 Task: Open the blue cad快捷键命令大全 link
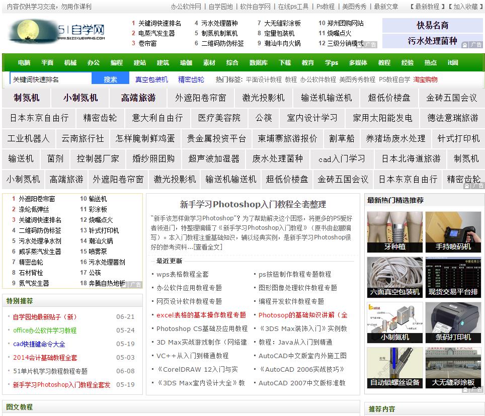pos(39,344)
